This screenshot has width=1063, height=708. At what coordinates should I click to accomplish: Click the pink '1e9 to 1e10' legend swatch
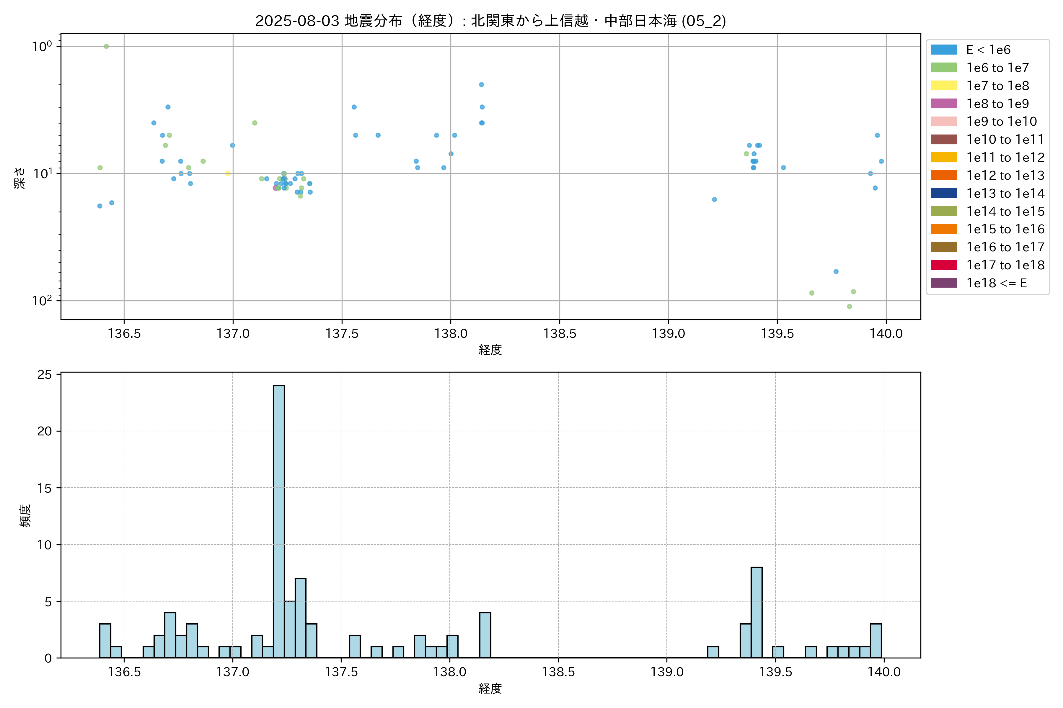[x=943, y=122]
